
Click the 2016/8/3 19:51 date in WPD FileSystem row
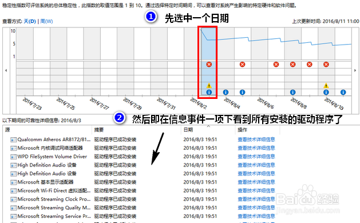click(x=200, y=157)
